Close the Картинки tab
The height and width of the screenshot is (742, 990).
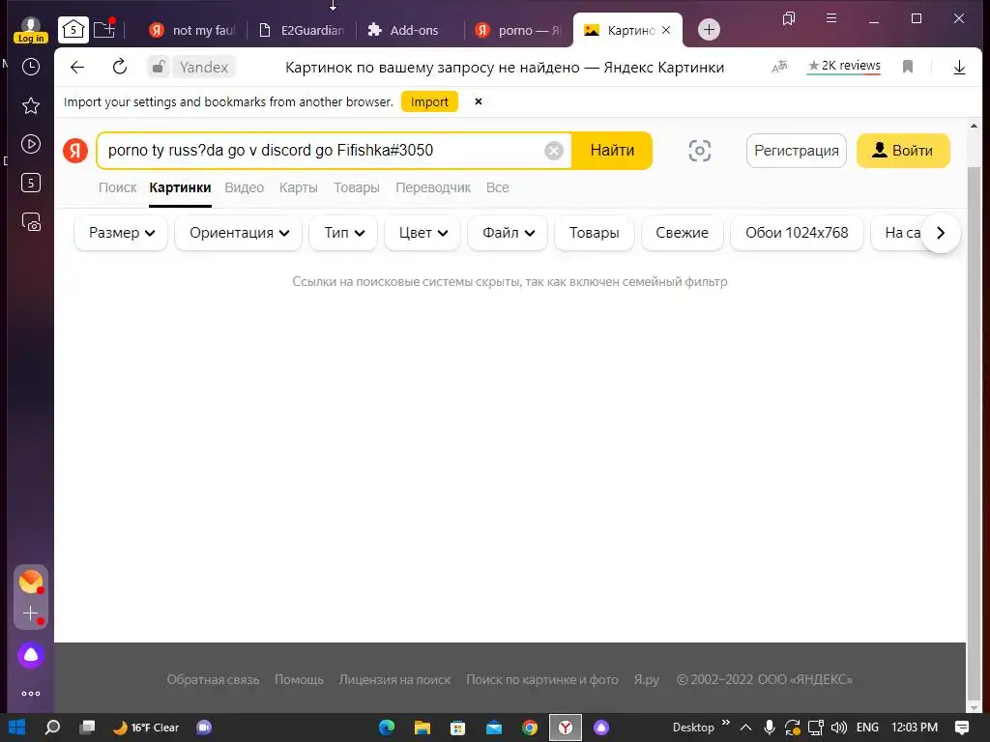click(666, 30)
